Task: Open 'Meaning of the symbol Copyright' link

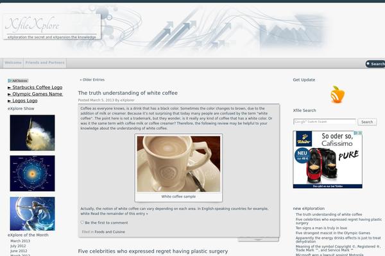Action: pos(339,248)
